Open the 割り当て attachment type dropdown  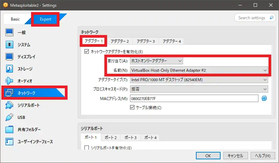156,61
